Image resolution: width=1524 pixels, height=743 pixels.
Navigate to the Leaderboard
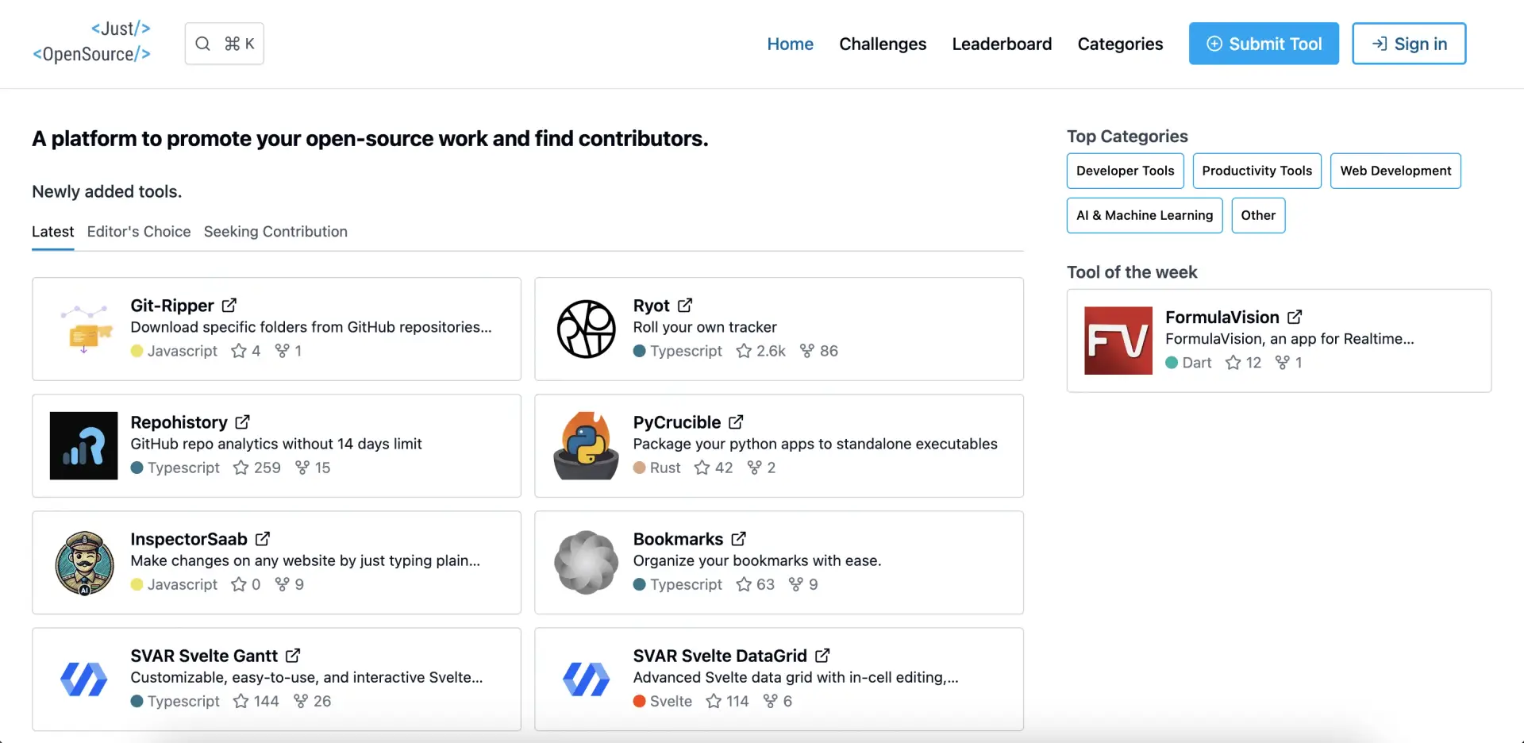pyautogui.click(x=1002, y=44)
